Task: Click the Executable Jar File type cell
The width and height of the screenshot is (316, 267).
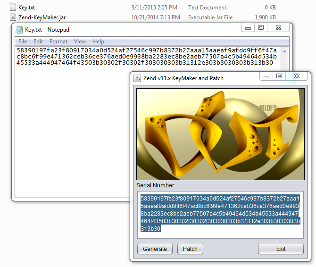Action: tap(210, 17)
